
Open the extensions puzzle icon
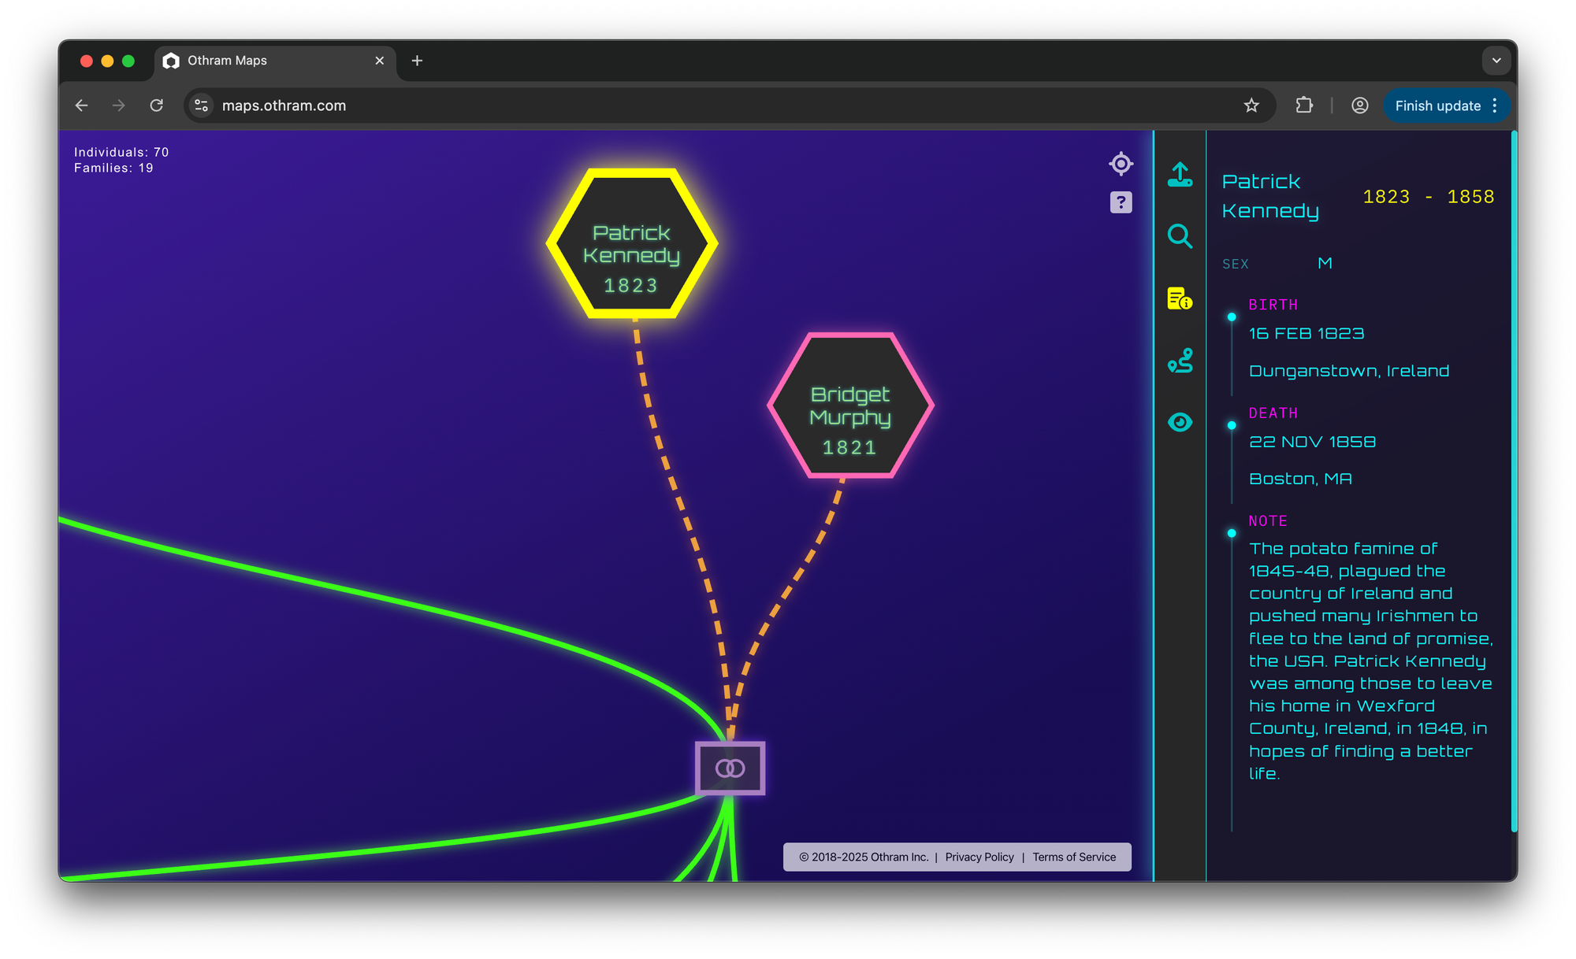1304,106
